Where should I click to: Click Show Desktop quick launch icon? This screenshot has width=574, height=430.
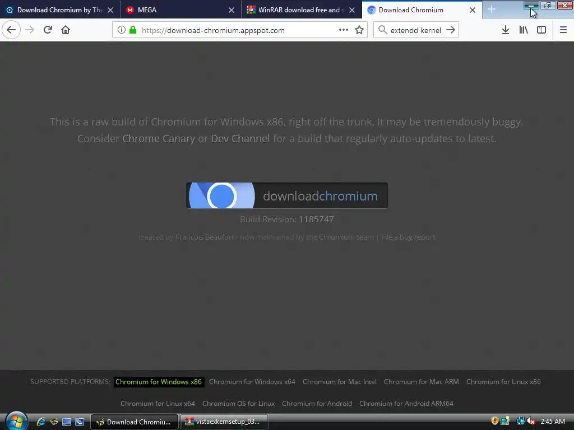pyautogui.click(x=67, y=422)
